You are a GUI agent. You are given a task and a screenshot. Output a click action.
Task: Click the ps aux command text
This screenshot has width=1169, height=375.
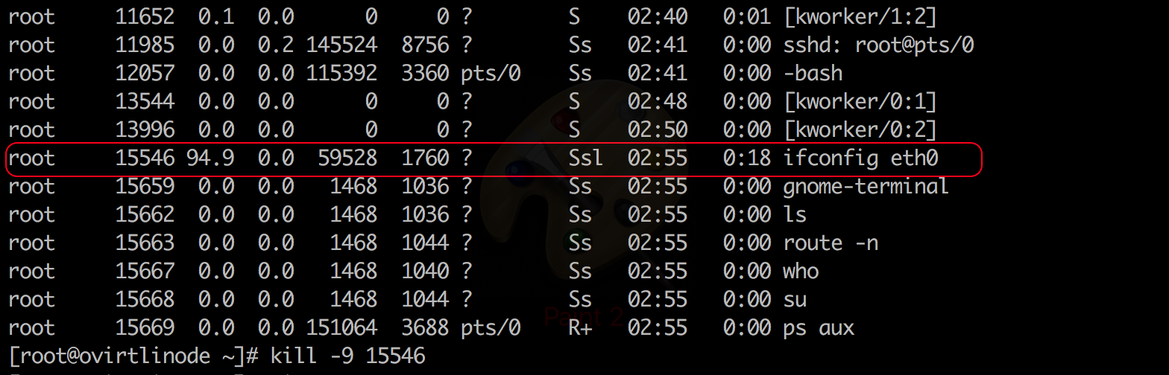(x=819, y=328)
